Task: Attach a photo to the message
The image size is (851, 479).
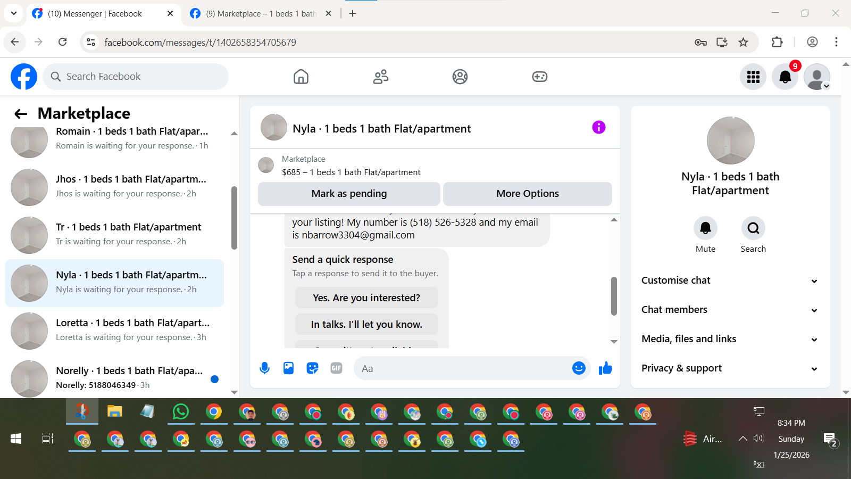Action: click(x=288, y=368)
